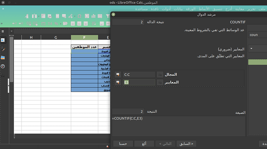Select column header F
Image resolution: width=267 pixels, height=149 pixels.
(84, 37)
